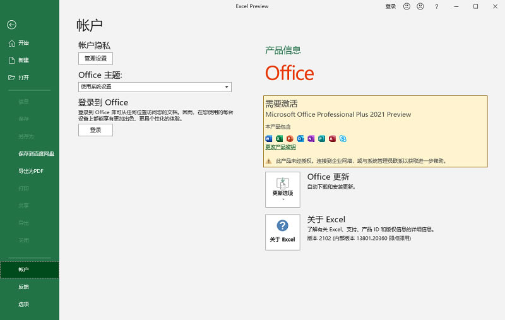Click the 管理设置 button
This screenshot has width=505, height=320.
(x=96, y=59)
